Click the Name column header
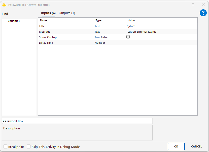The image size is (209, 152). 66,21
